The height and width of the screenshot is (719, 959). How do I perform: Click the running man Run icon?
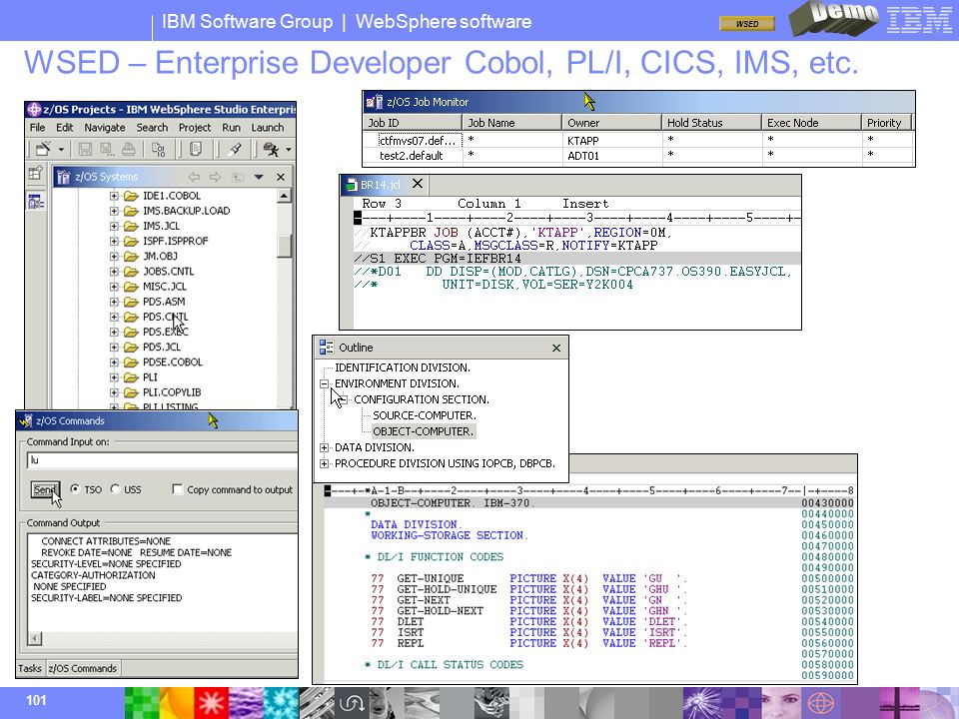tap(271, 149)
